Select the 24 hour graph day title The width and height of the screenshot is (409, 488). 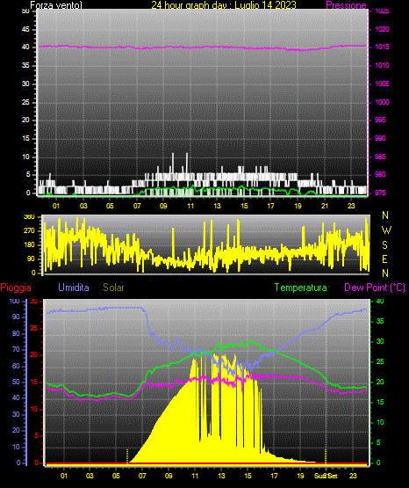pos(224,5)
